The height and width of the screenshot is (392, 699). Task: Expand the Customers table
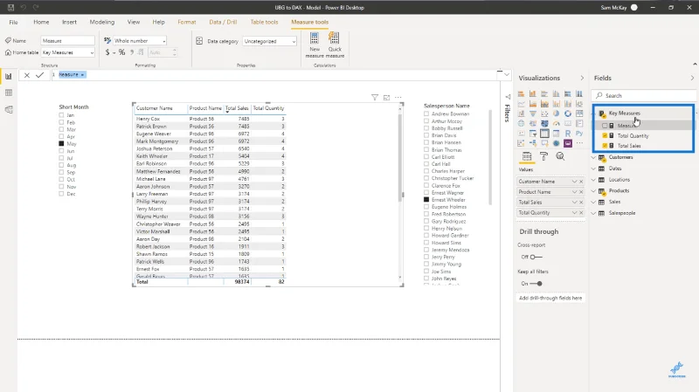[593, 157]
